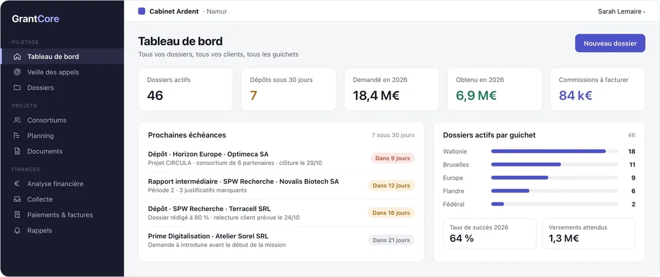This screenshot has height=277, width=660.
Task: Click the Bruxelles progress bar
Action: [x=554, y=164]
